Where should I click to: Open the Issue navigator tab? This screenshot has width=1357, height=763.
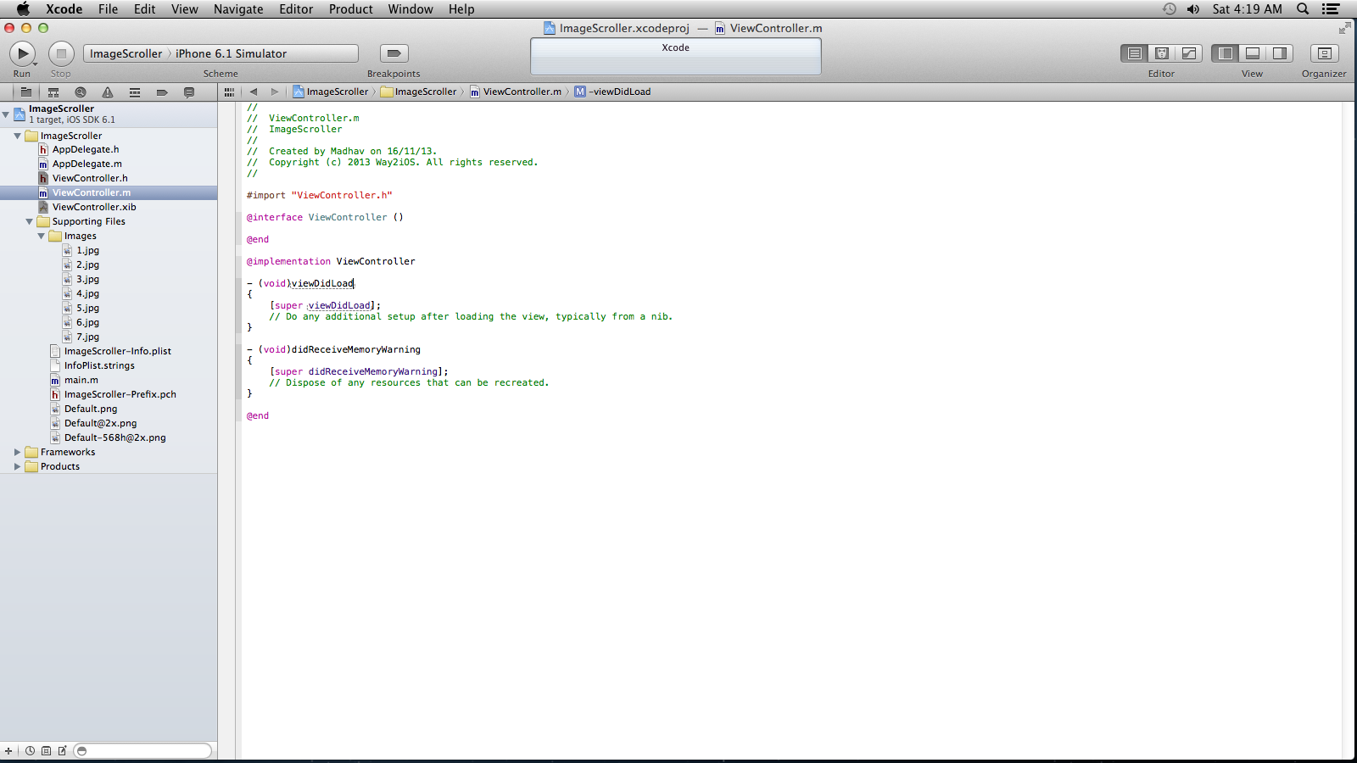(x=108, y=92)
